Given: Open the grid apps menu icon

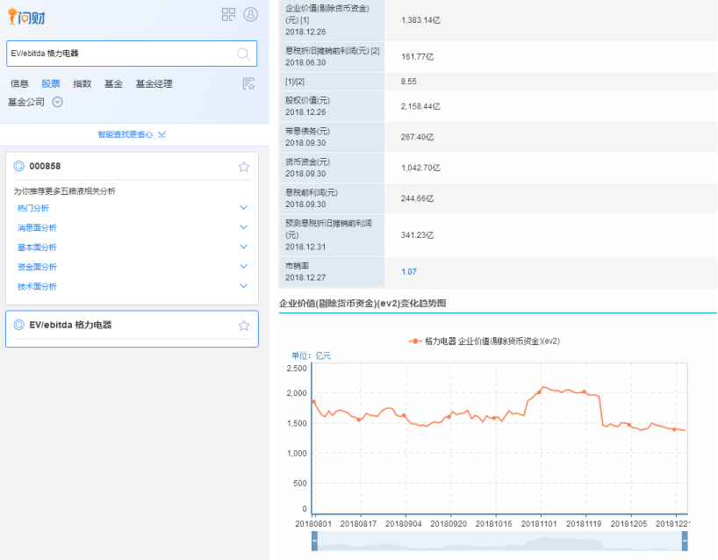Looking at the screenshot, I should (228, 14).
